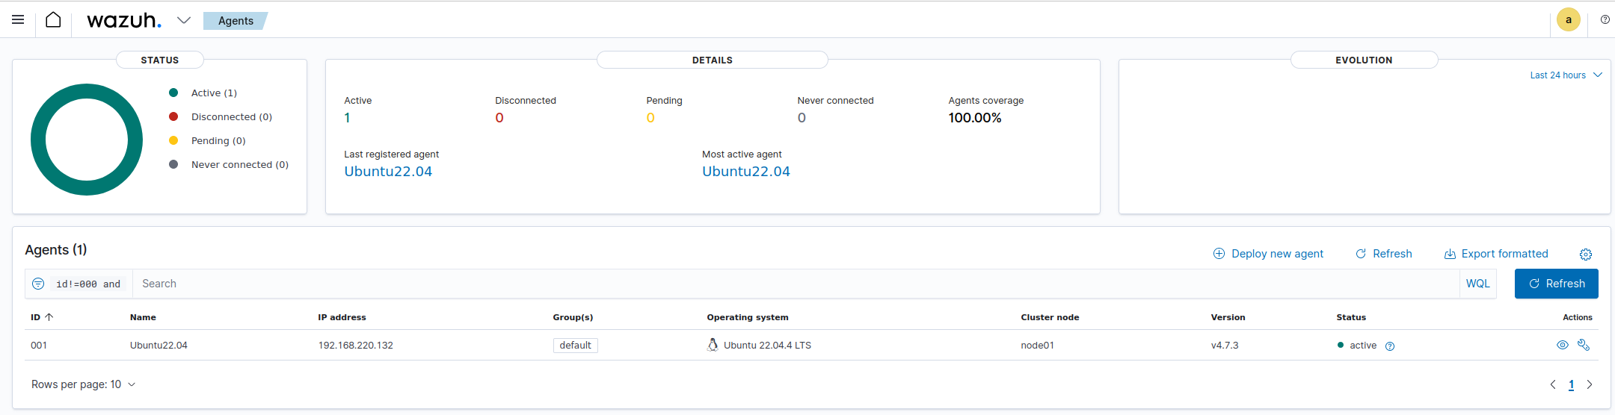The height and width of the screenshot is (415, 1615).
Task: Select the Agents breadcrumb tab
Action: point(236,21)
